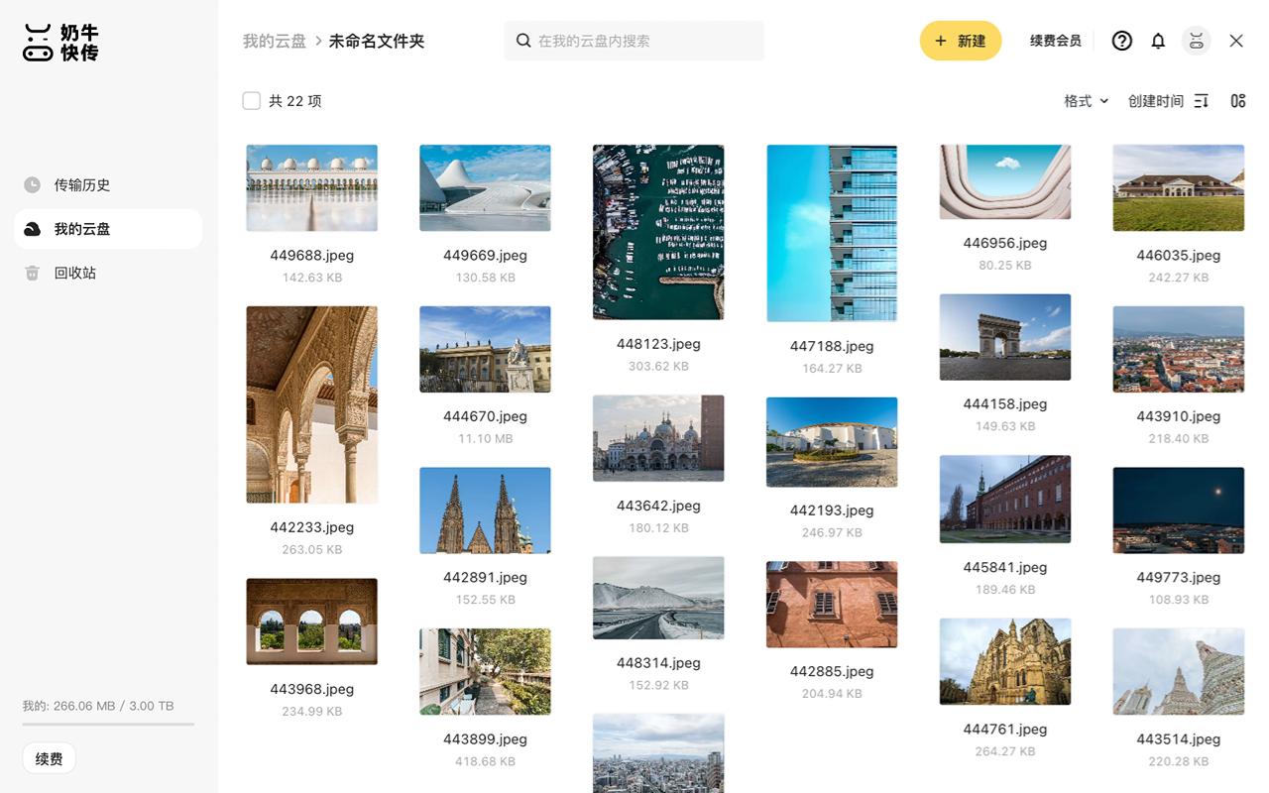Click the file name 442233.jpeg
This screenshot has width=1269, height=793.
tap(312, 527)
